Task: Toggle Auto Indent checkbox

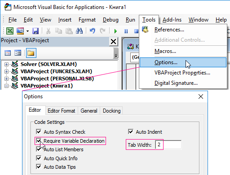Action: coord(131,131)
